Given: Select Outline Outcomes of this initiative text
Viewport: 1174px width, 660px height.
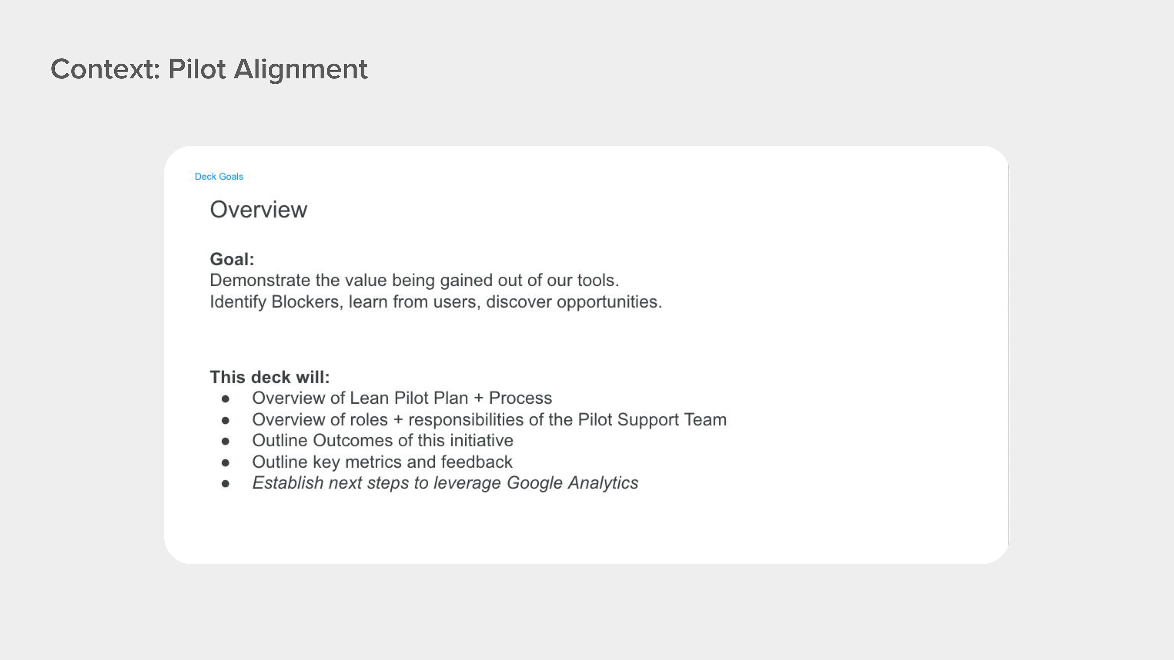Looking at the screenshot, I should (x=382, y=440).
